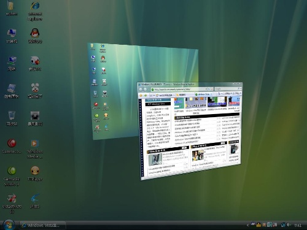Select the Network (网络) desktop icon
This screenshot has width=307, height=230.
click(12, 63)
